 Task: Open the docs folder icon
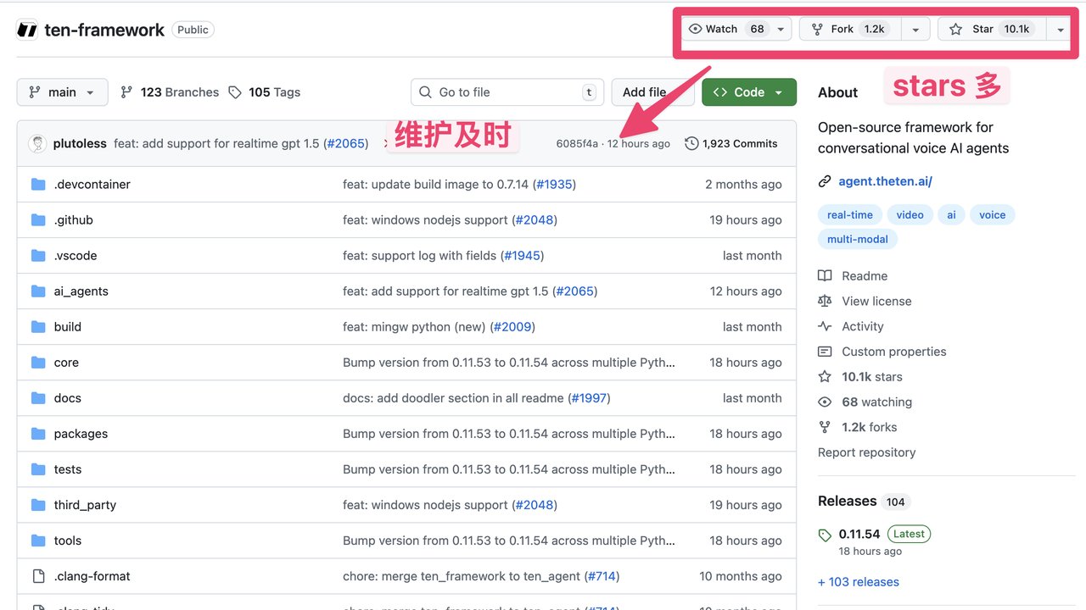[x=38, y=397]
